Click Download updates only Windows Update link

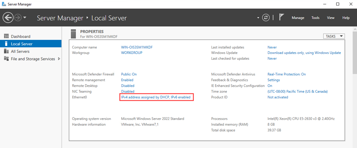tap(304, 52)
